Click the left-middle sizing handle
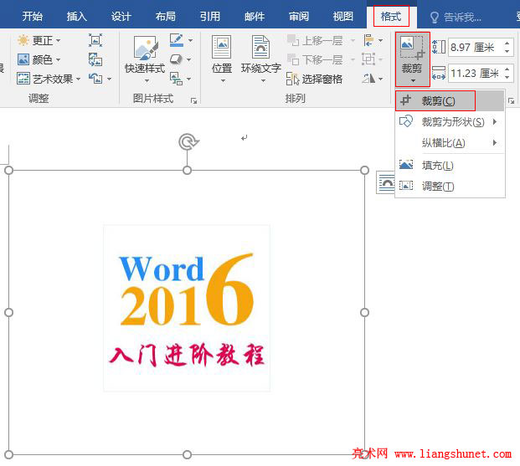Screen dimensions: 520x466 pyautogui.click(x=9, y=313)
